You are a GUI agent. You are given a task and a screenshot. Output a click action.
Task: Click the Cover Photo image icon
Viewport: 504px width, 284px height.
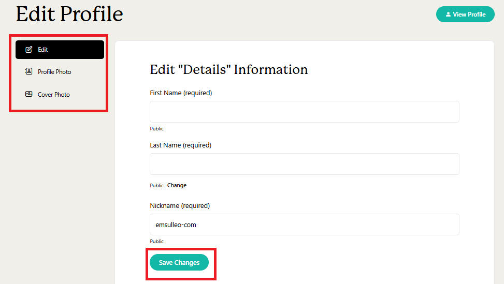[28, 94]
